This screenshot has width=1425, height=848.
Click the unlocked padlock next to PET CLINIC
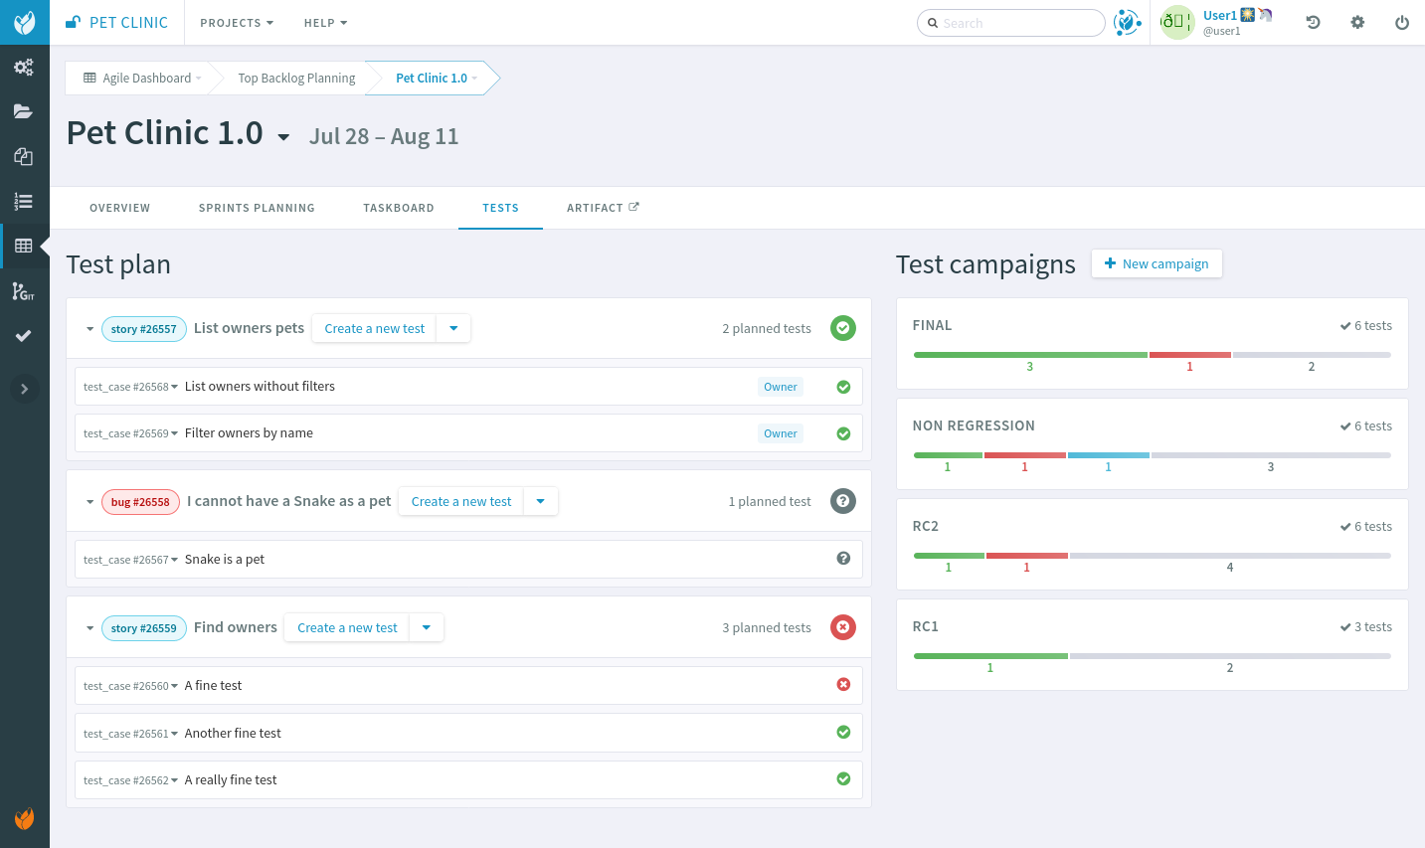coord(73,22)
